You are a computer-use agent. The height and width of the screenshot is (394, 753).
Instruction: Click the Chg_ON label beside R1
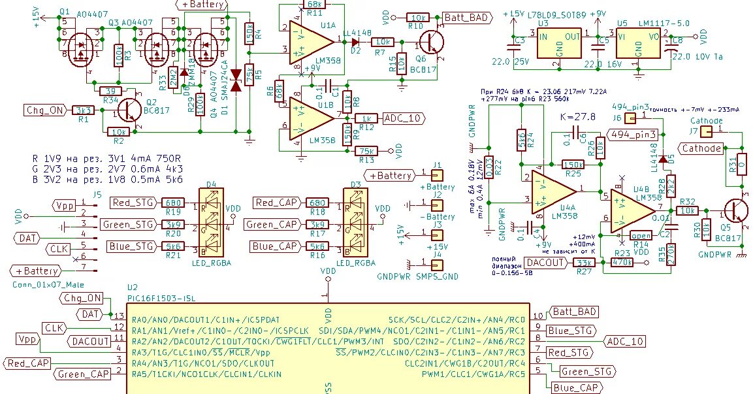44,110
